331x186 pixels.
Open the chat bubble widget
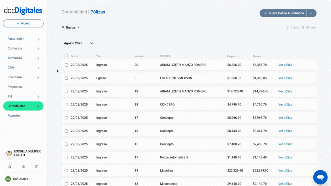[x=320, y=177]
